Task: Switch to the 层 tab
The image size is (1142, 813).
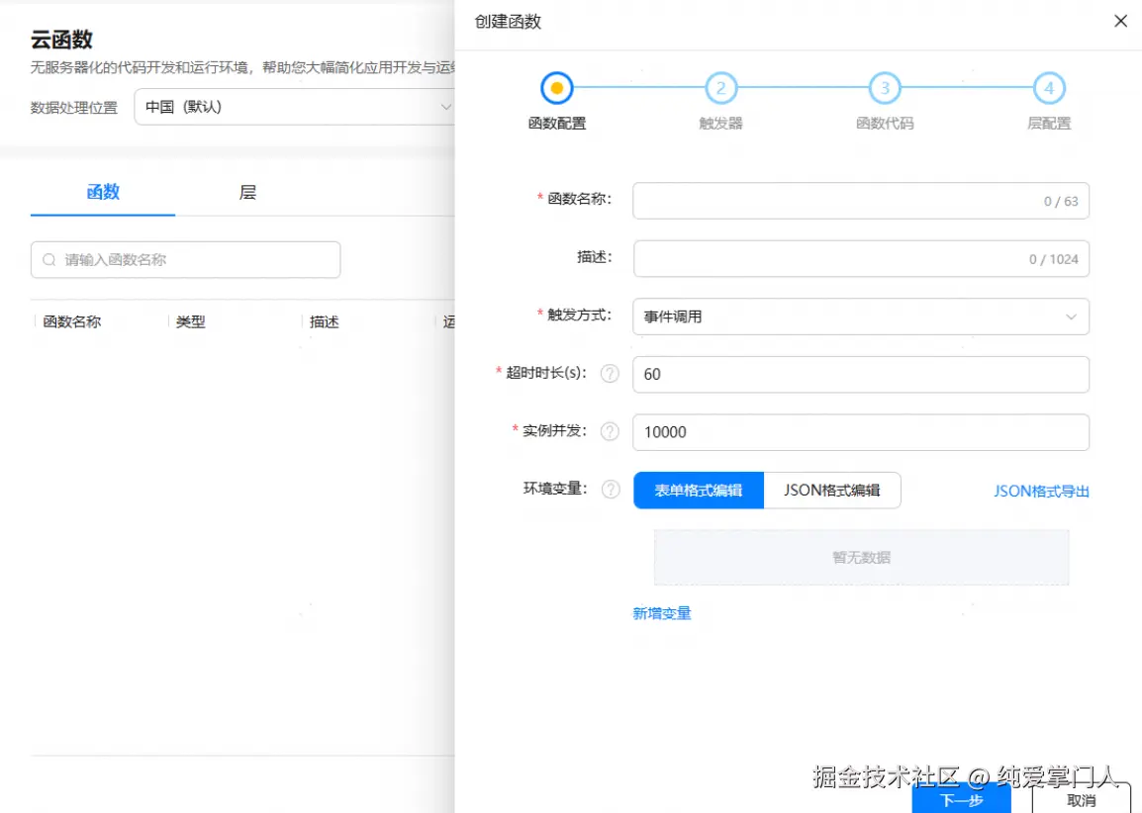Action: (247, 192)
